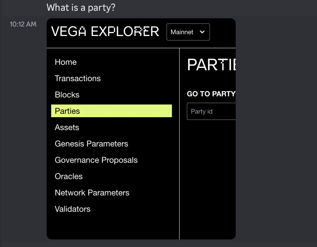
Task: Navigate to the Home page
Action: 66,62
